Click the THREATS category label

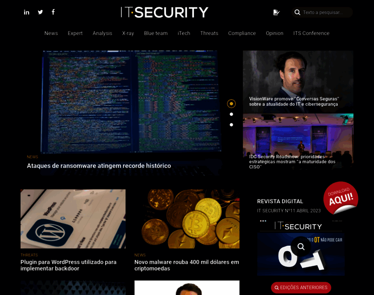[x=29, y=255]
